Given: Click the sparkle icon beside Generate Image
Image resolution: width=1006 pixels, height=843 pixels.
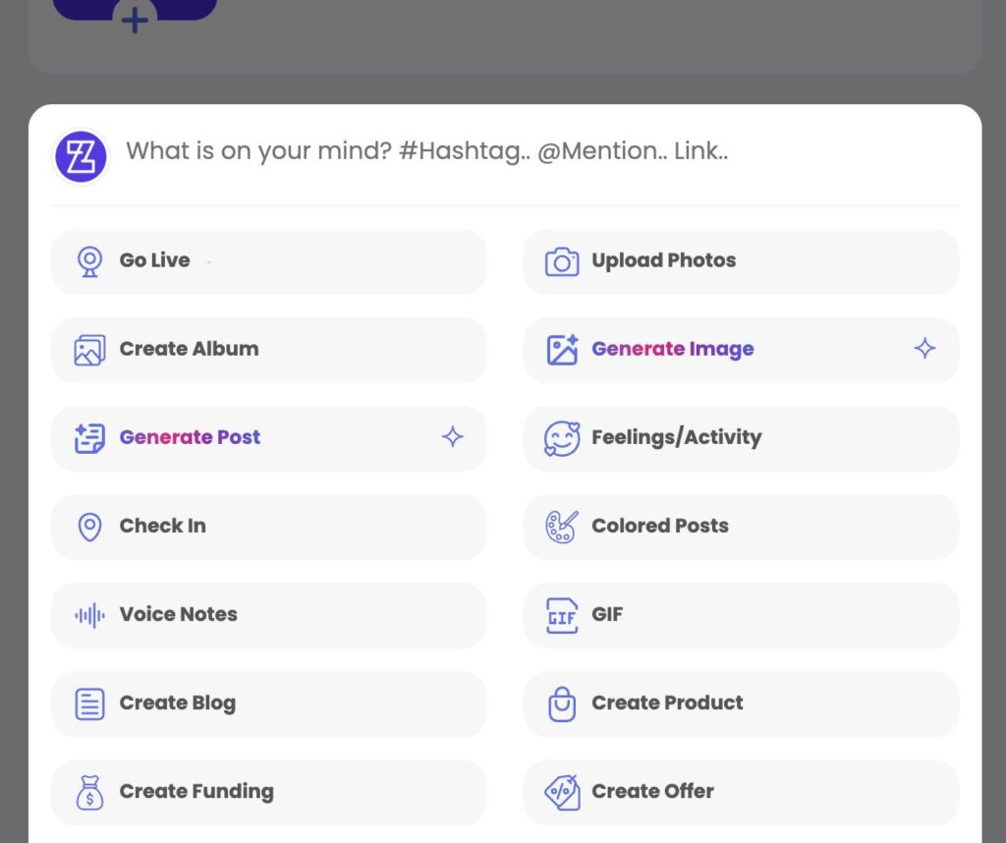Looking at the screenshot, I should click(924, 349).
